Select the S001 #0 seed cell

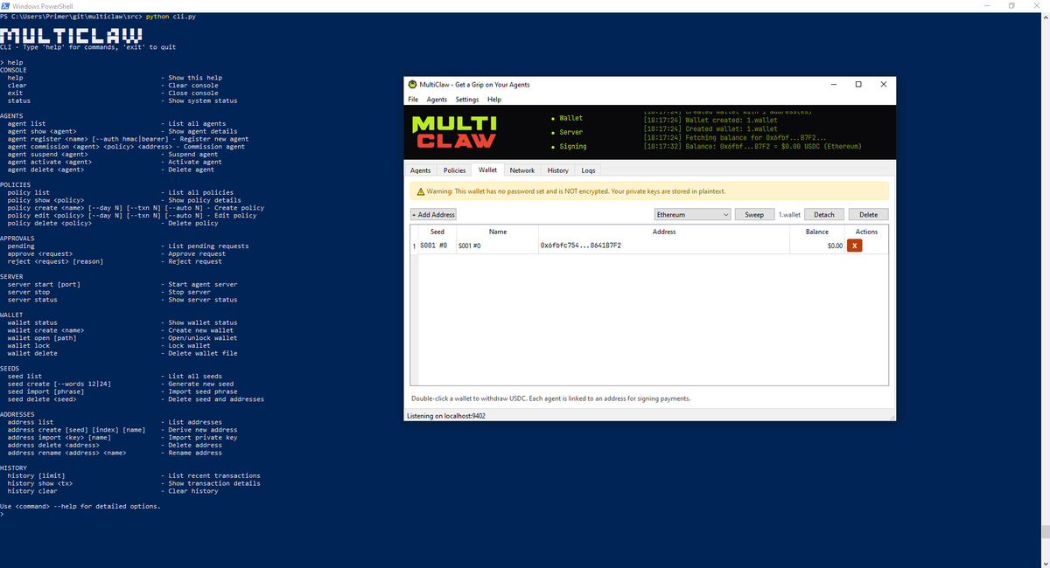click(x=437, y=246)
